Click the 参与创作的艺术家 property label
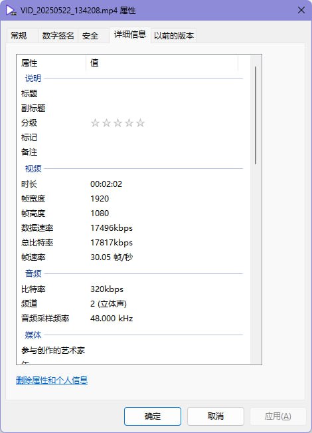 (x=53, y=351)
